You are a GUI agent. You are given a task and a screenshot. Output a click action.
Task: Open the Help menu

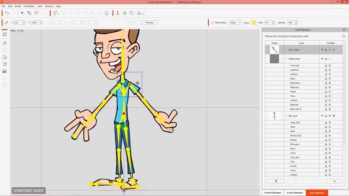click(x=58, y=6)
